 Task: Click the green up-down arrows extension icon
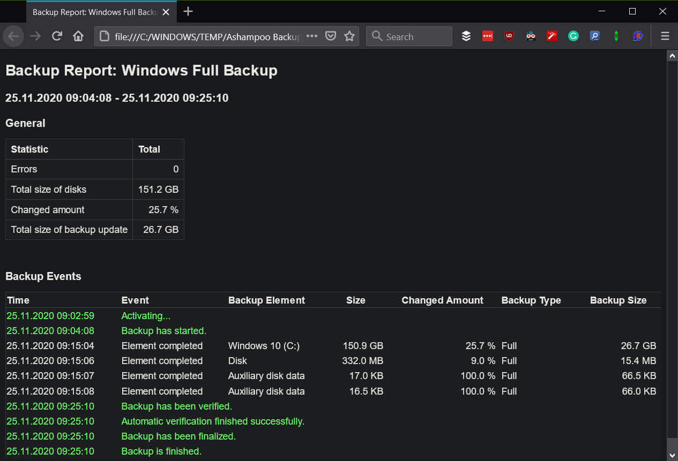pyautogui.click(x=616, y=36)
